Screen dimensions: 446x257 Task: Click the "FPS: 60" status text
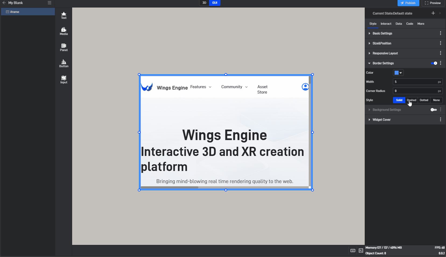(x=440, y=248)
